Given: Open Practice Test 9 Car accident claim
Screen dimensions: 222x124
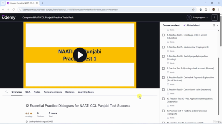Looking at the screenshot, I should 189,90.
